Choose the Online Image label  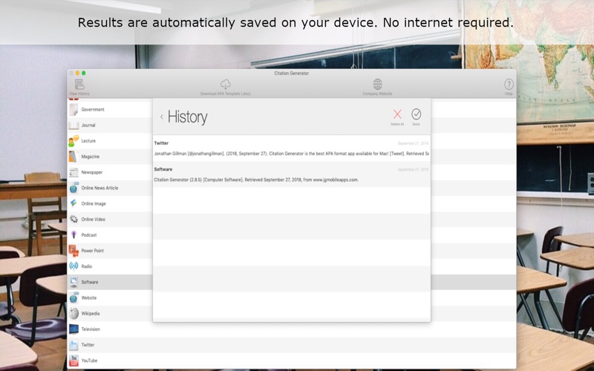coord(94,203)
